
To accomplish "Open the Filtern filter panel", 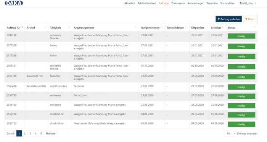I will click(250, 19).
